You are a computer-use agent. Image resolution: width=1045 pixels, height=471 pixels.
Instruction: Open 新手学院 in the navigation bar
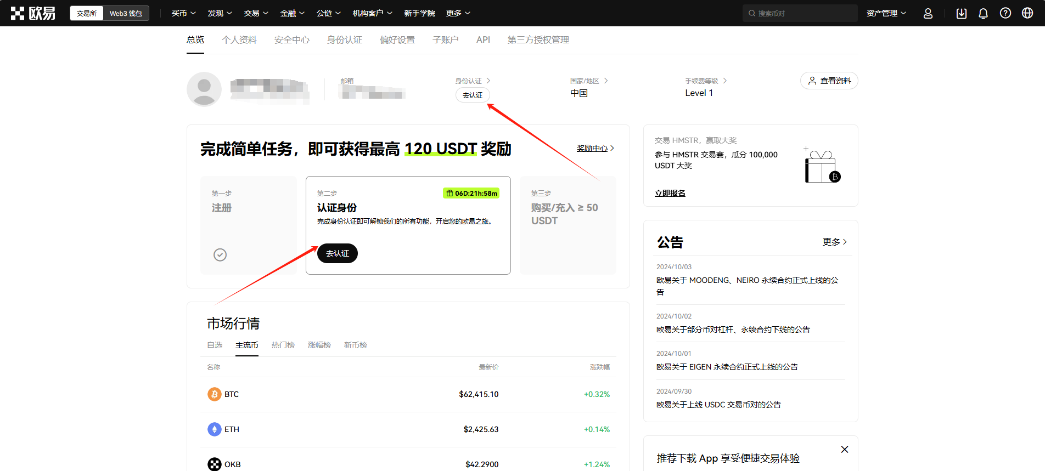point(419,13)
